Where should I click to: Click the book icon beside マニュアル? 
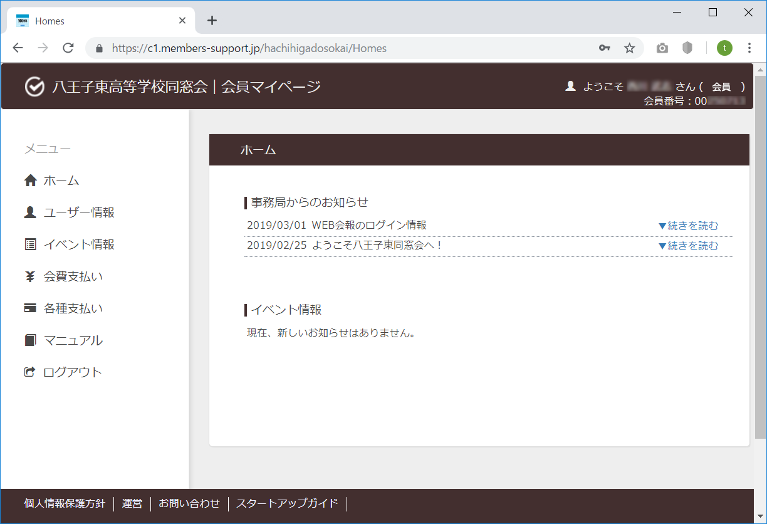30,340
